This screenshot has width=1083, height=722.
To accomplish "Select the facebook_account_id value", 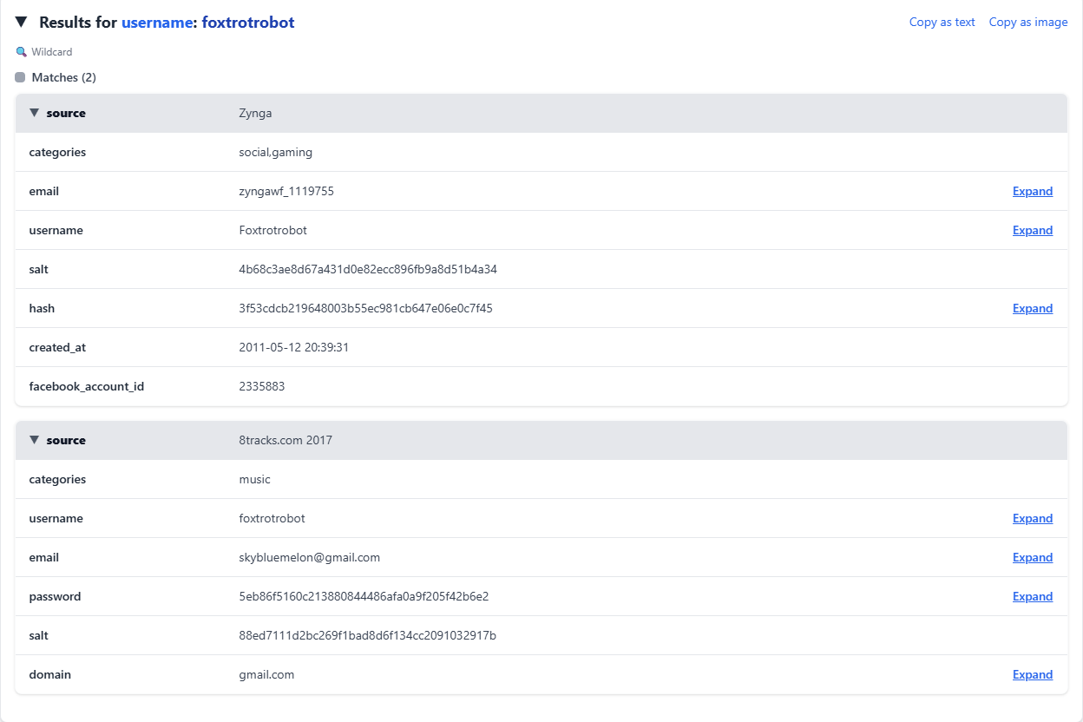I will click(x=261, y=387).
